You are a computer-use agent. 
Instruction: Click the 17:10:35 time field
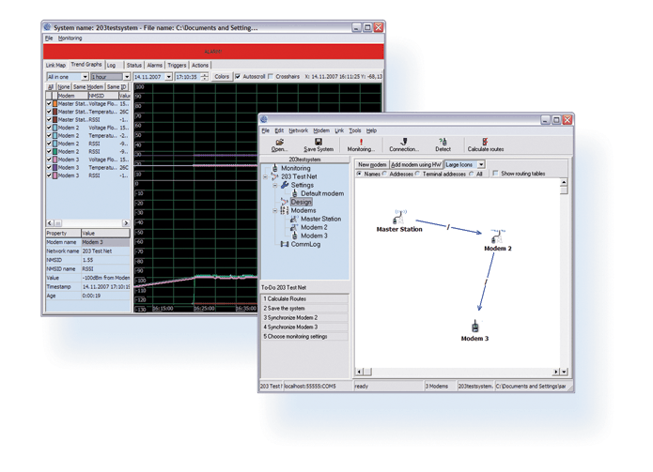point(188,77)
